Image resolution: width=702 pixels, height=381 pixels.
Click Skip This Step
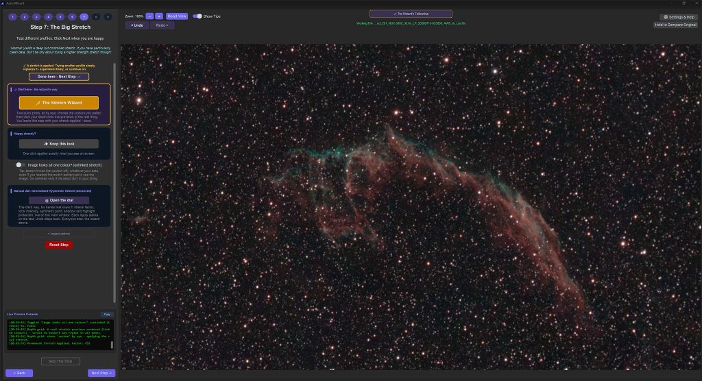60,361
